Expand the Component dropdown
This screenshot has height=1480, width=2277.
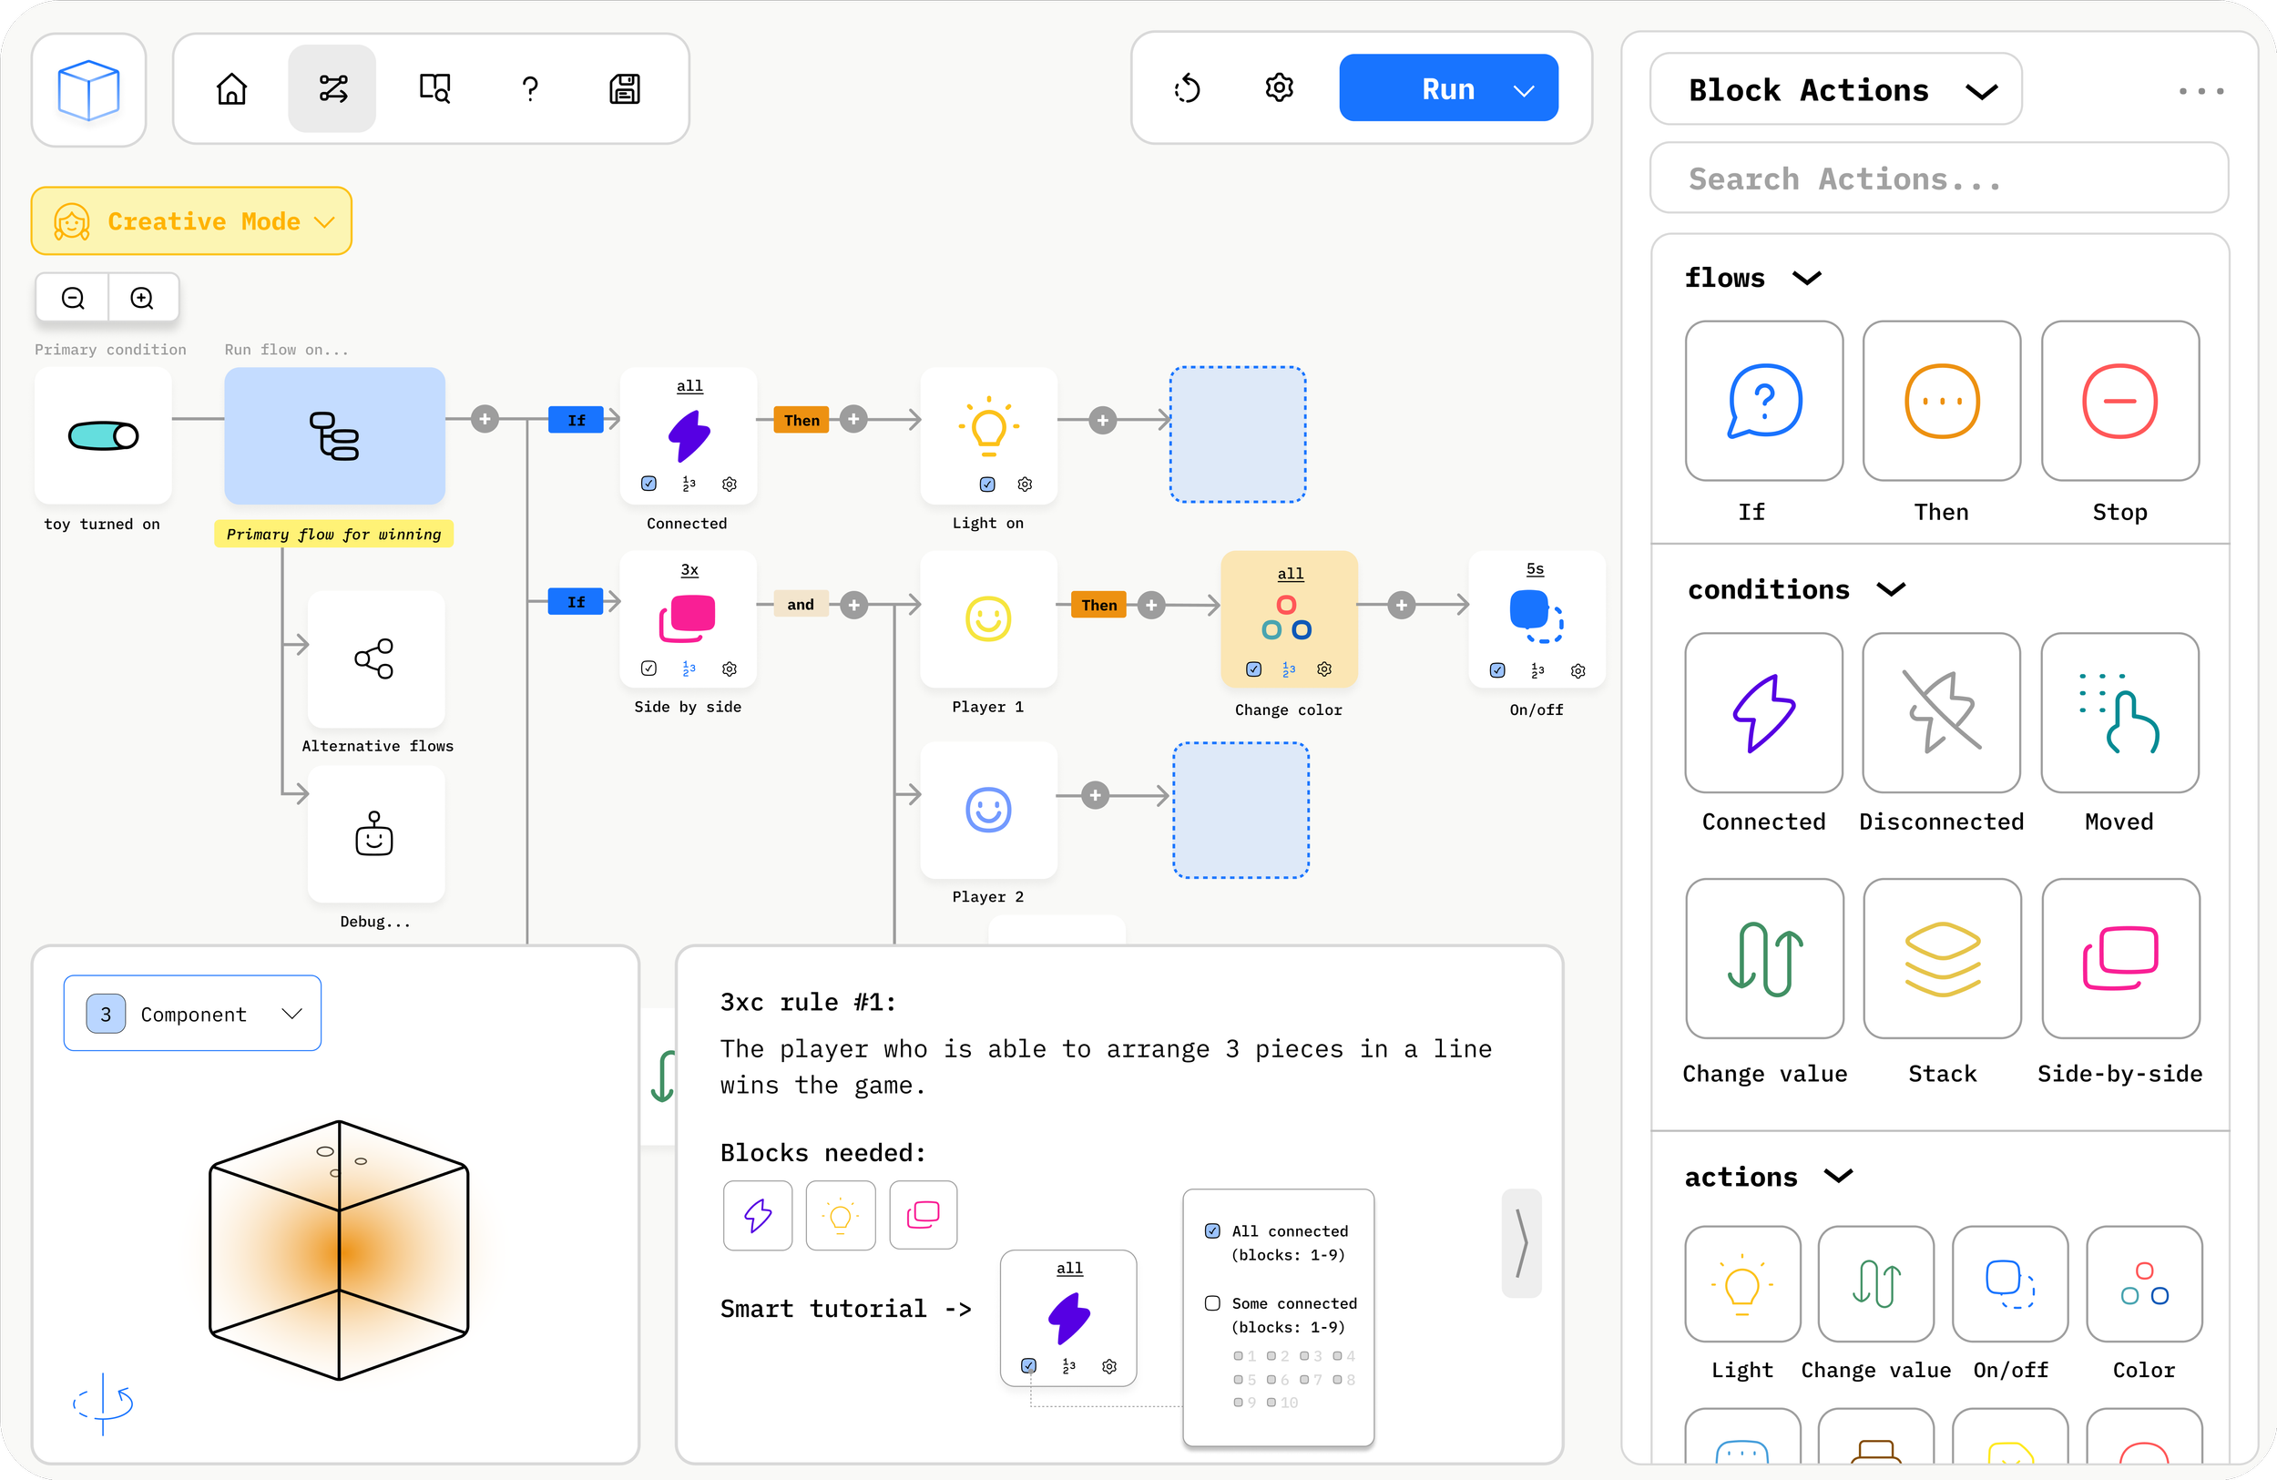click(192, 1013)
